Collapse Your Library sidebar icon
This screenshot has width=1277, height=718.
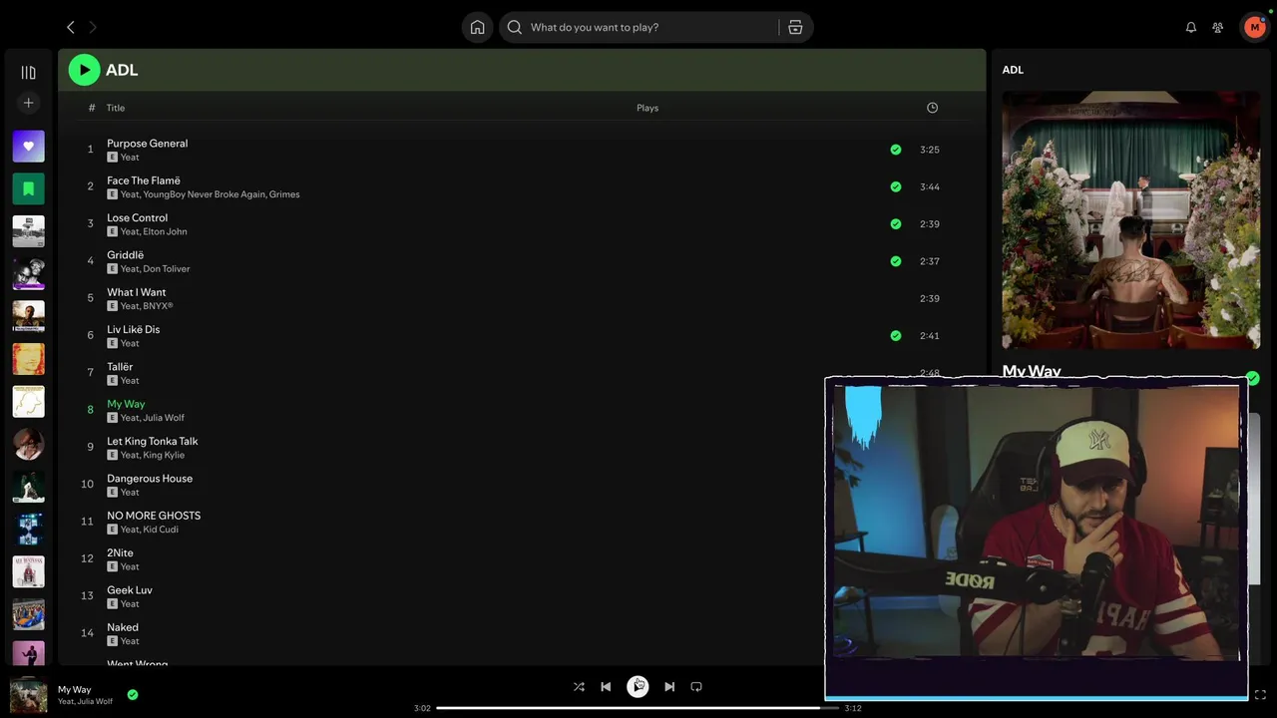point(28,73)
